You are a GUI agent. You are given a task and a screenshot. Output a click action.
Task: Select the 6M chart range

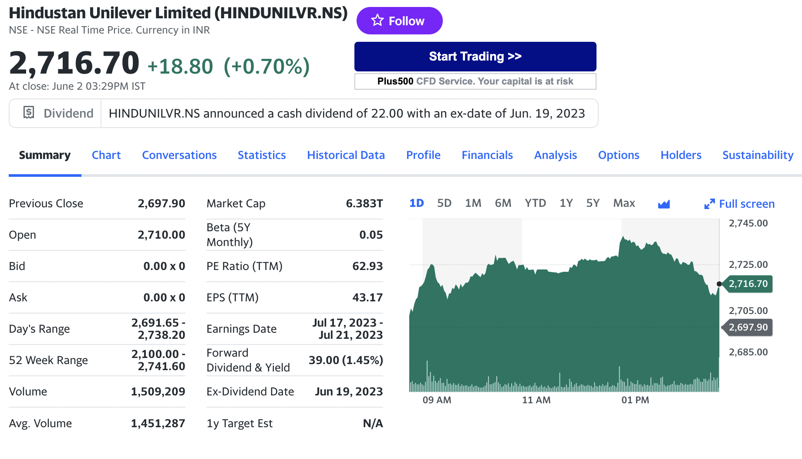503,203
